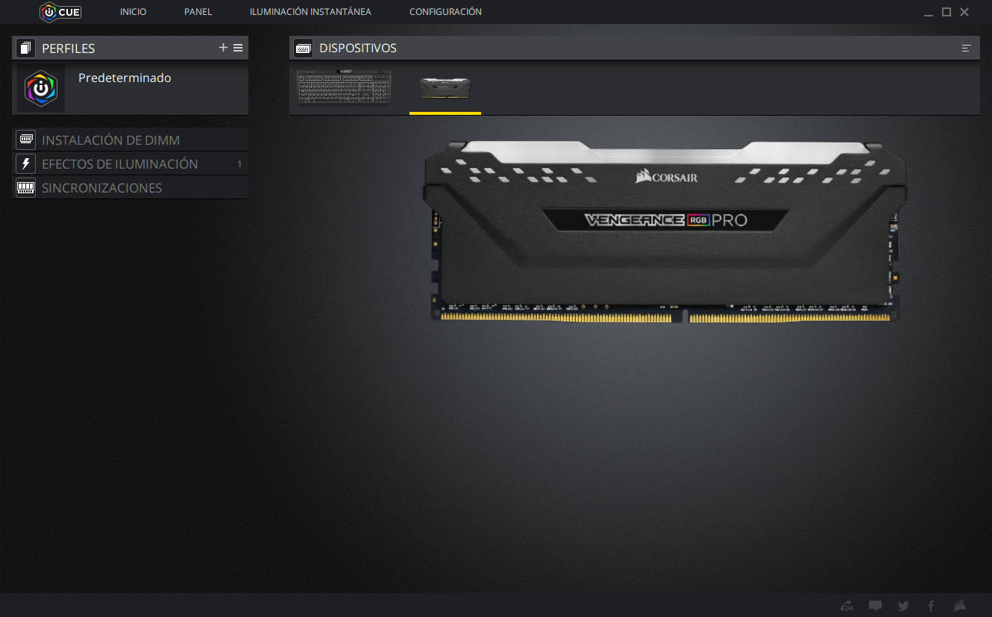Click the synchronizations icon
Viewport: 992px width, 617px height.
point(26,187)
